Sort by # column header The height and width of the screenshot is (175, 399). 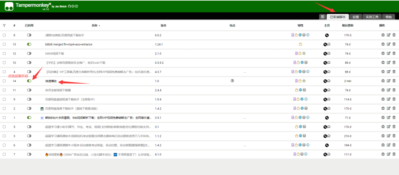point(14,25)
